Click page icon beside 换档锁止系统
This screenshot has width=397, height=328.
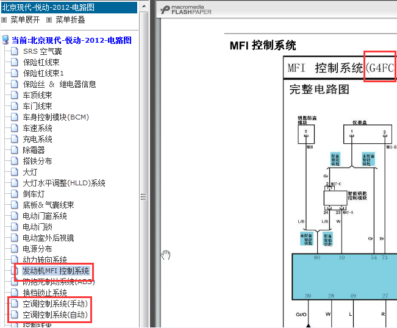15,292
